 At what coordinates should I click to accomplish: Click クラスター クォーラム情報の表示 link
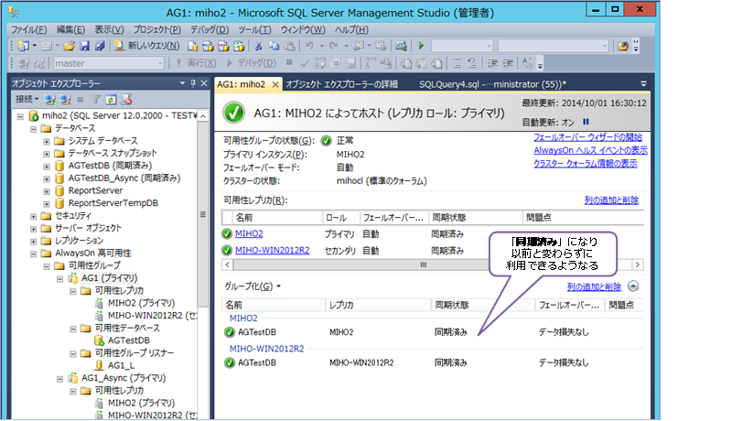coord(586,163)
